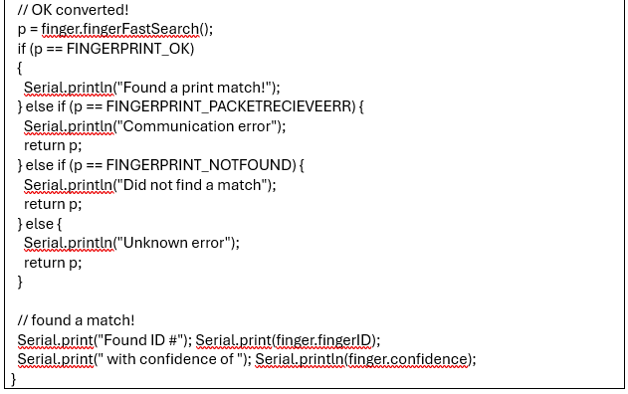This screenshot has width=628, height=394.
Task: Click Serial.println before "Communication error"
Action: (x=69, y=126)
